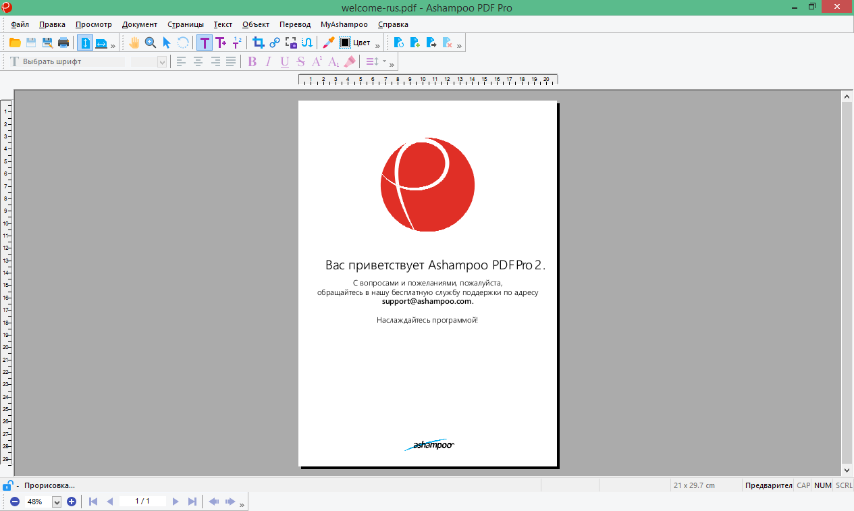Click the insert page icon with plus

point(415,43)
